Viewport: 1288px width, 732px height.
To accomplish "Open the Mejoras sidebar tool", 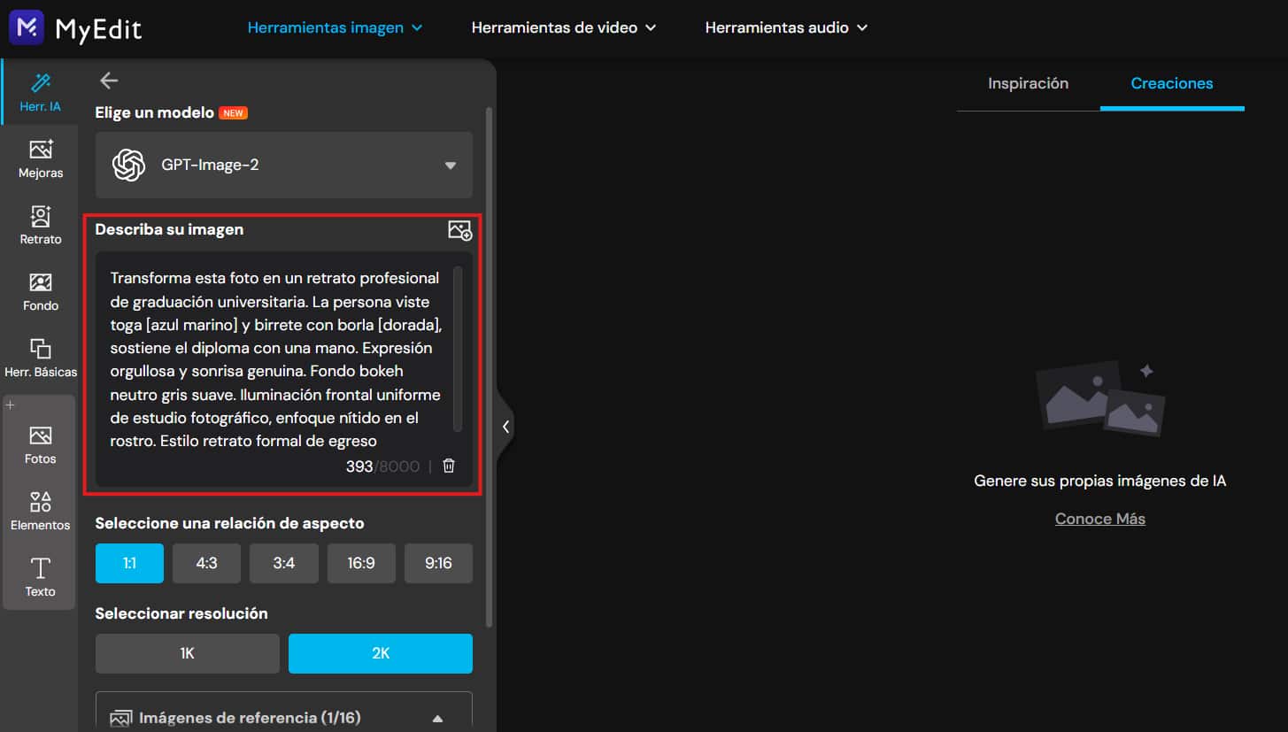I will 41,158.
